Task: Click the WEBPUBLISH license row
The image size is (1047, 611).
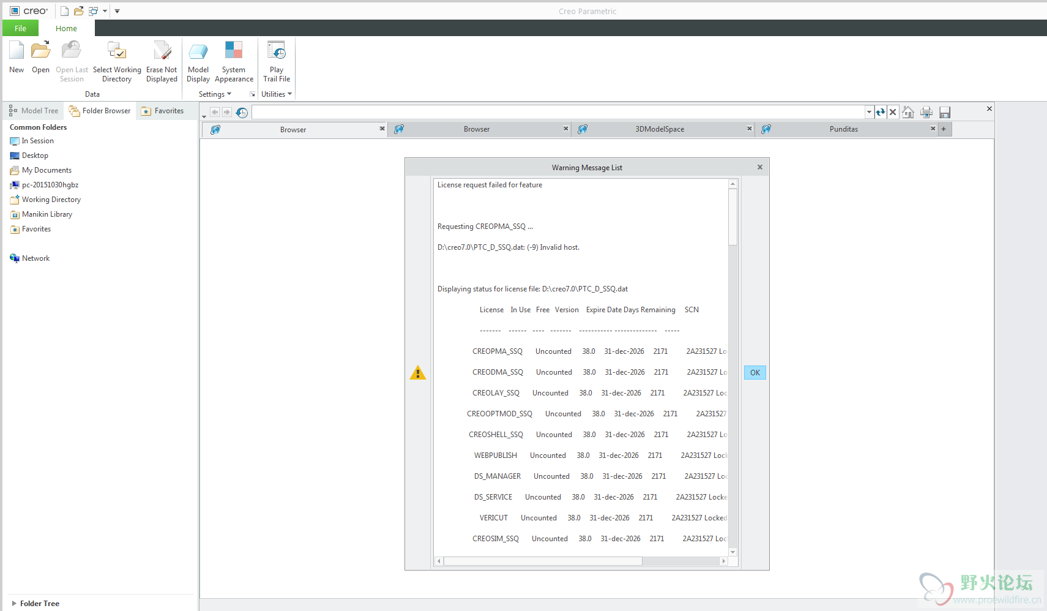Action: pos(600,455)
